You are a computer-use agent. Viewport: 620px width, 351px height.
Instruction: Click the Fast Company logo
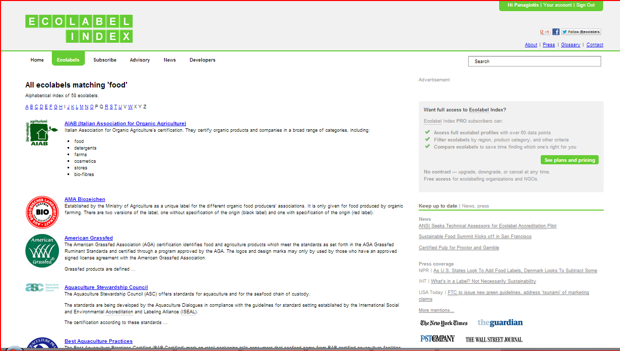coord(437,338)
